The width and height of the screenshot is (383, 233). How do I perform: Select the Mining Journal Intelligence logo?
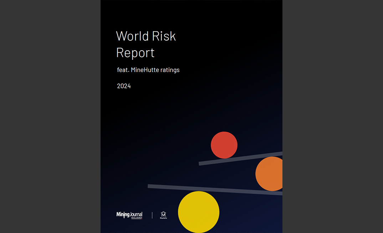click(129, 214)
